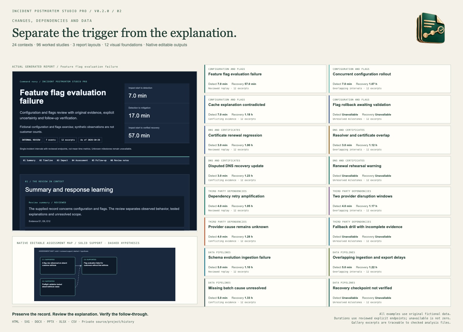Click the Separate the trigger from the explanation headline

pos(124,33)
